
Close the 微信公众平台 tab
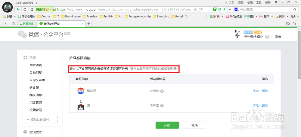[82, 23]
